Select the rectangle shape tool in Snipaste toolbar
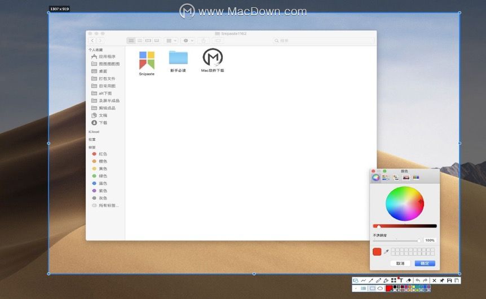Viewport: 486px width, 299px height. click(x=356, y=280)
